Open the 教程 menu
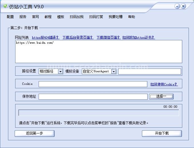194x148 pixels. [48, 17]
